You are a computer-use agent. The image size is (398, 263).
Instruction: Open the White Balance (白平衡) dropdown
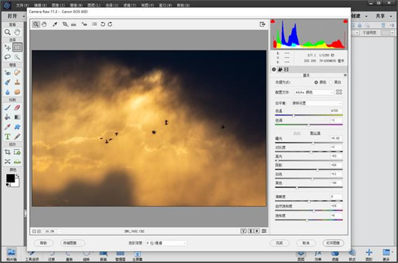pos(316,103)
